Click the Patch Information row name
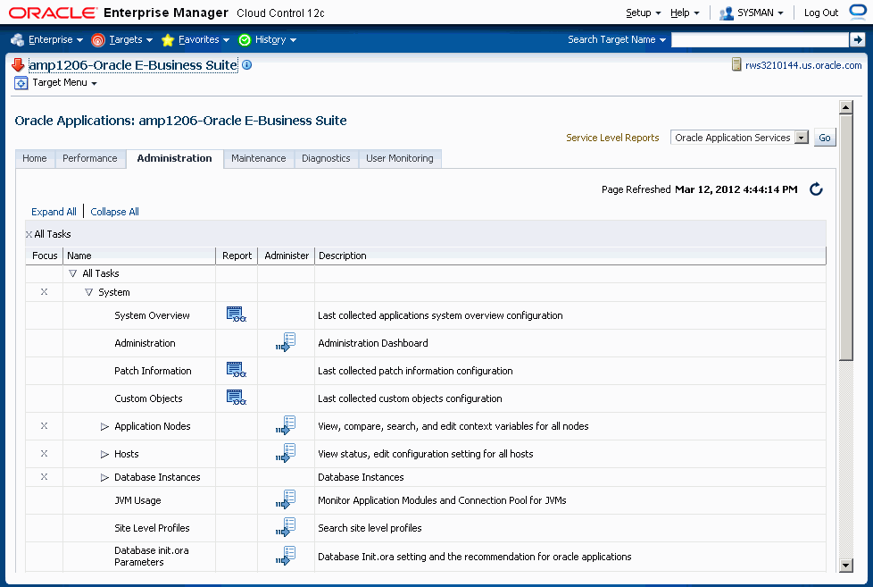 coord(153,371)
